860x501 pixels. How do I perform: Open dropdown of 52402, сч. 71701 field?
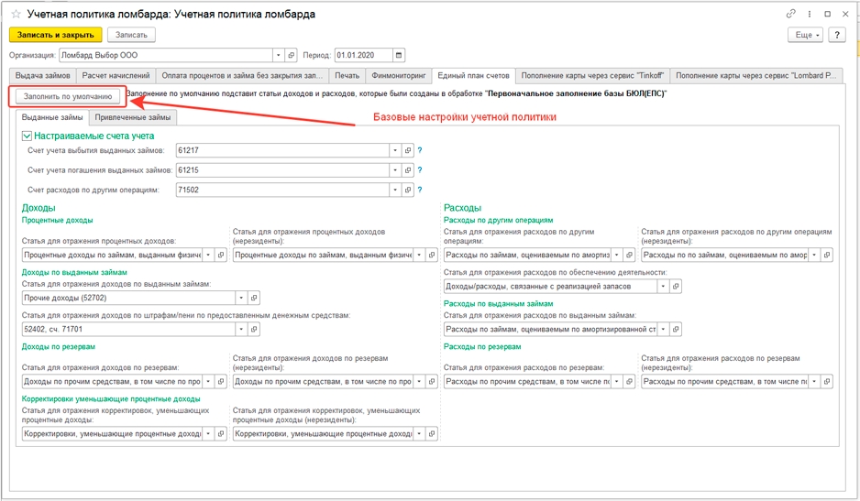coord(242,330)
